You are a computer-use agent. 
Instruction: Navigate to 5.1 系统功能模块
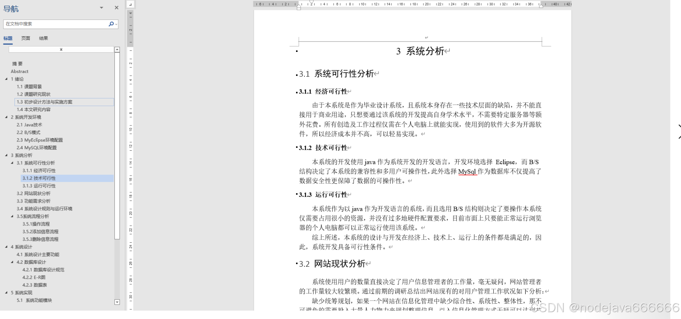(34, 300)
